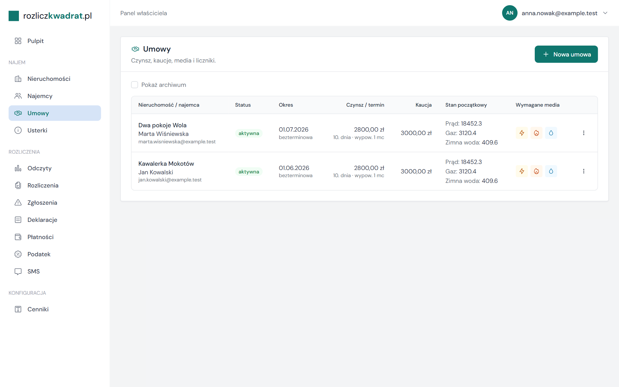Open Nieruchomości section in sidebar
The image size is (619, 387).
pyautogui.click(x=55, y=79)
